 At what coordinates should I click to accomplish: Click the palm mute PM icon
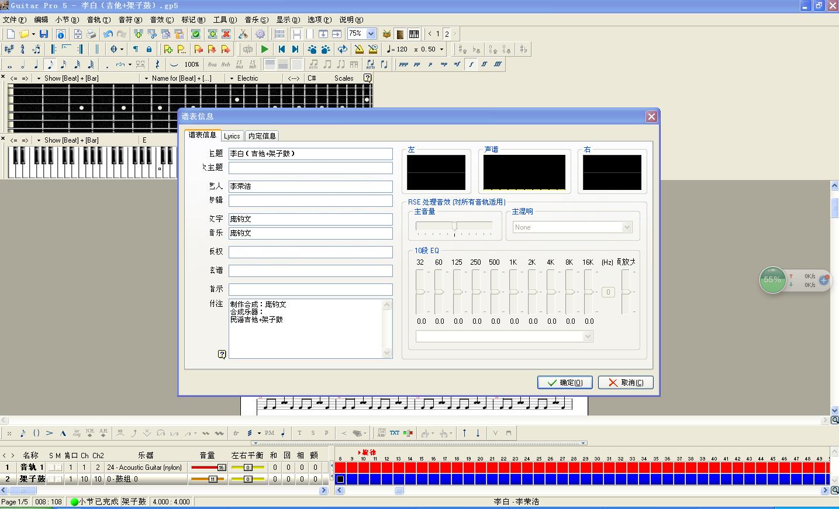270,433
